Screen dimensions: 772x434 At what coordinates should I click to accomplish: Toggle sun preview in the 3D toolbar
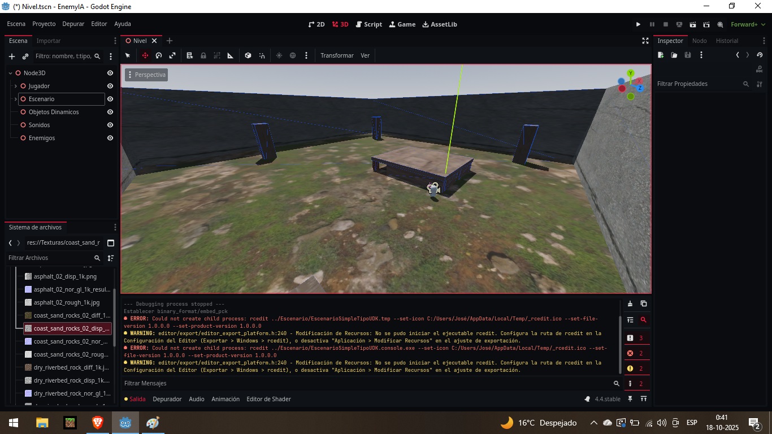click(x=279, y=55)
